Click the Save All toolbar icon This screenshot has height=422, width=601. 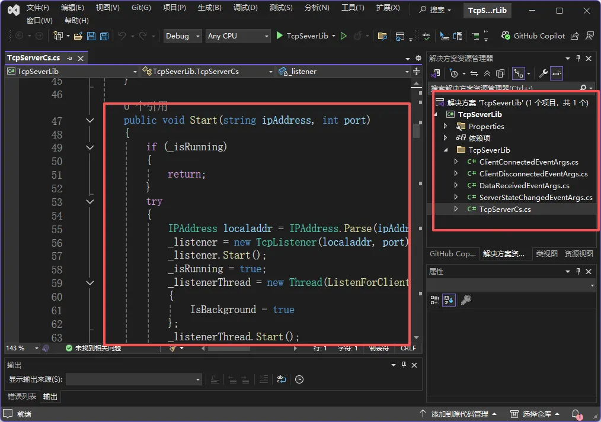tap(104, 36)
